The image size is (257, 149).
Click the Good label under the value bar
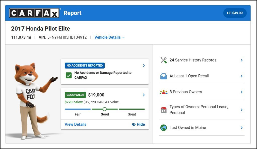click(105, 114)
